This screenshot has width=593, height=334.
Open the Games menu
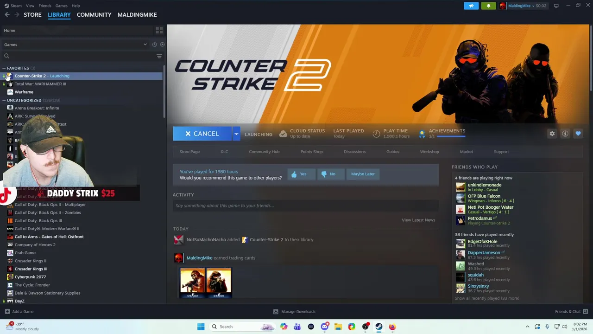click(x=61, y=6)
